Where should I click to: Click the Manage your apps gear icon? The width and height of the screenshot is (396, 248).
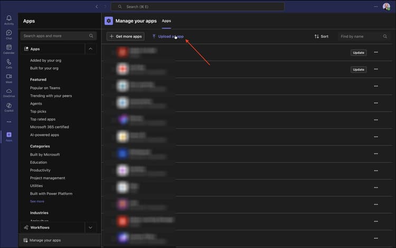coord(109,21)
